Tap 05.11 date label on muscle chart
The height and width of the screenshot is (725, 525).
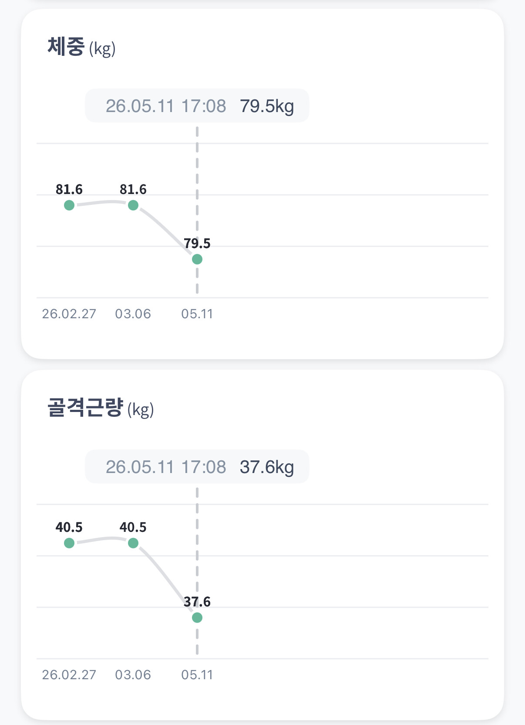(197, 675)
